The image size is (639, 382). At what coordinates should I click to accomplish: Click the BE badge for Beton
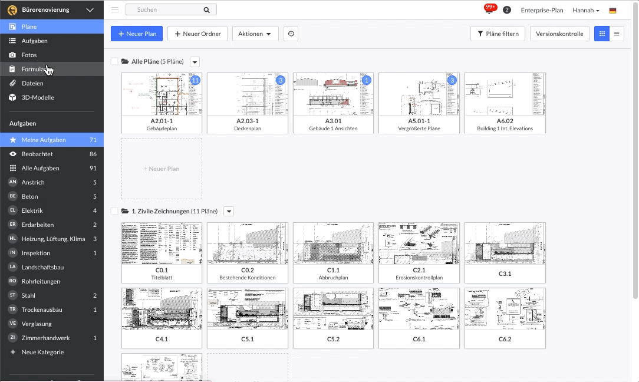click(x=12, y=196)
